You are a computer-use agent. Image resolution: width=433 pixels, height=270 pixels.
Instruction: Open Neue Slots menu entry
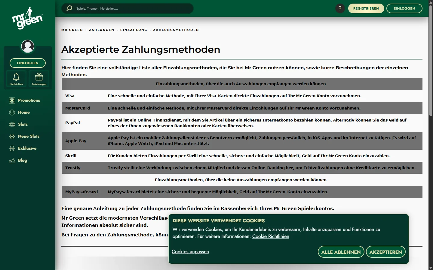(x=29, y=136)
